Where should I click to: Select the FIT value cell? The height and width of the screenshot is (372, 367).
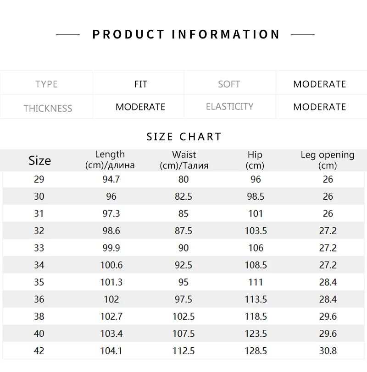coord(141,84)
